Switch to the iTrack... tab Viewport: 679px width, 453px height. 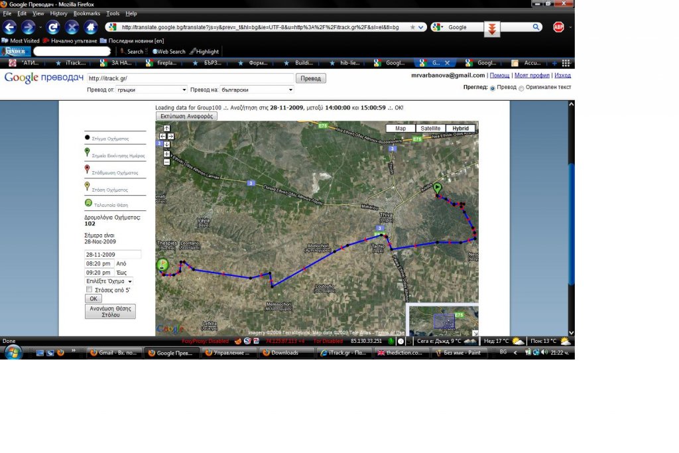71,63
